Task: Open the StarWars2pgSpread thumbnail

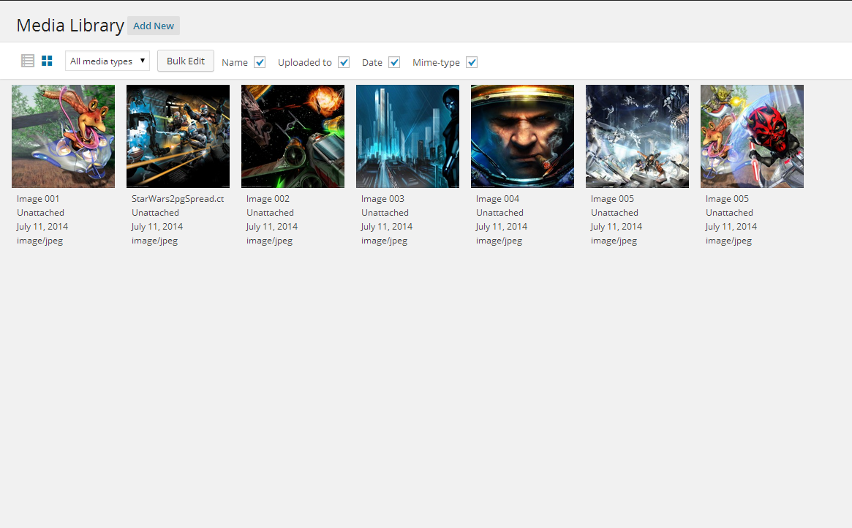Action: [178, 136]
